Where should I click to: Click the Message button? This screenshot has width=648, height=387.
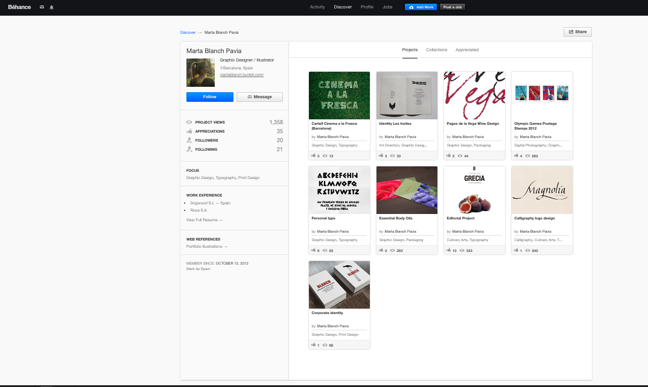pyautogui.click(x=259, y=97)
